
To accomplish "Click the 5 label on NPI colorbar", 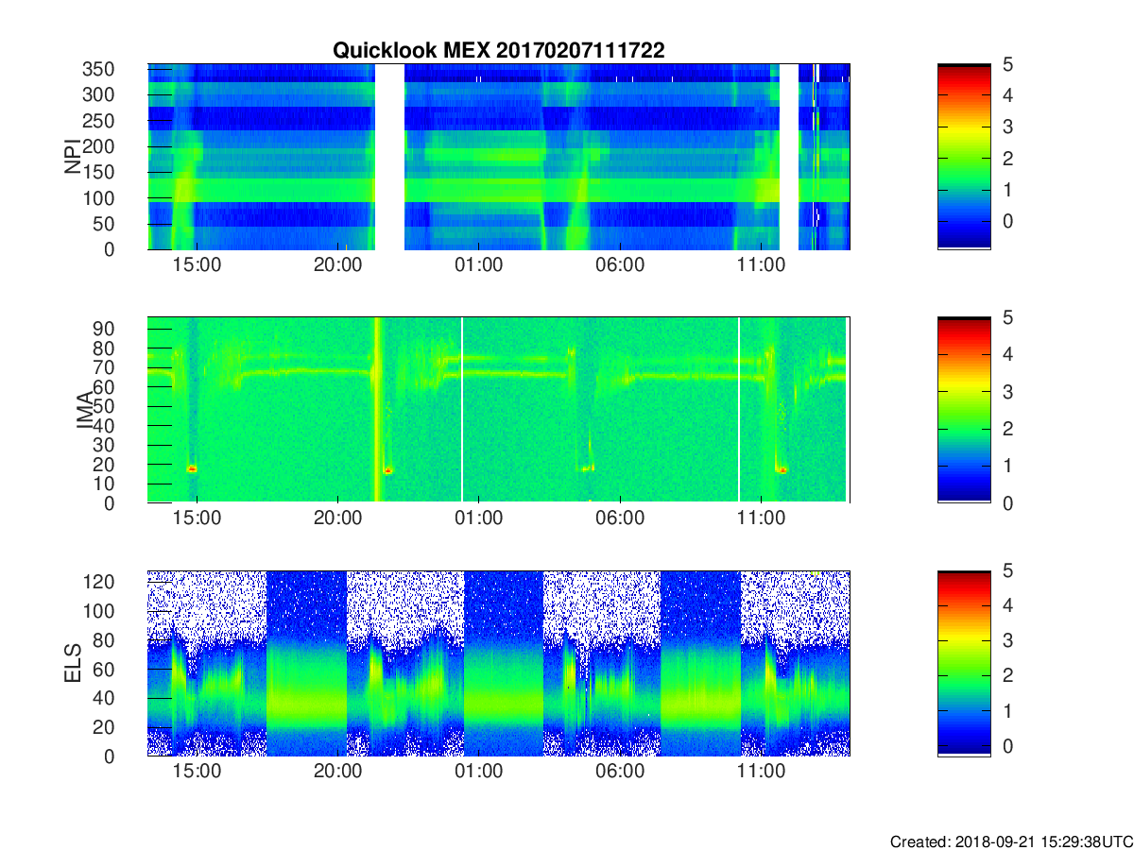I will (1006, 64).
